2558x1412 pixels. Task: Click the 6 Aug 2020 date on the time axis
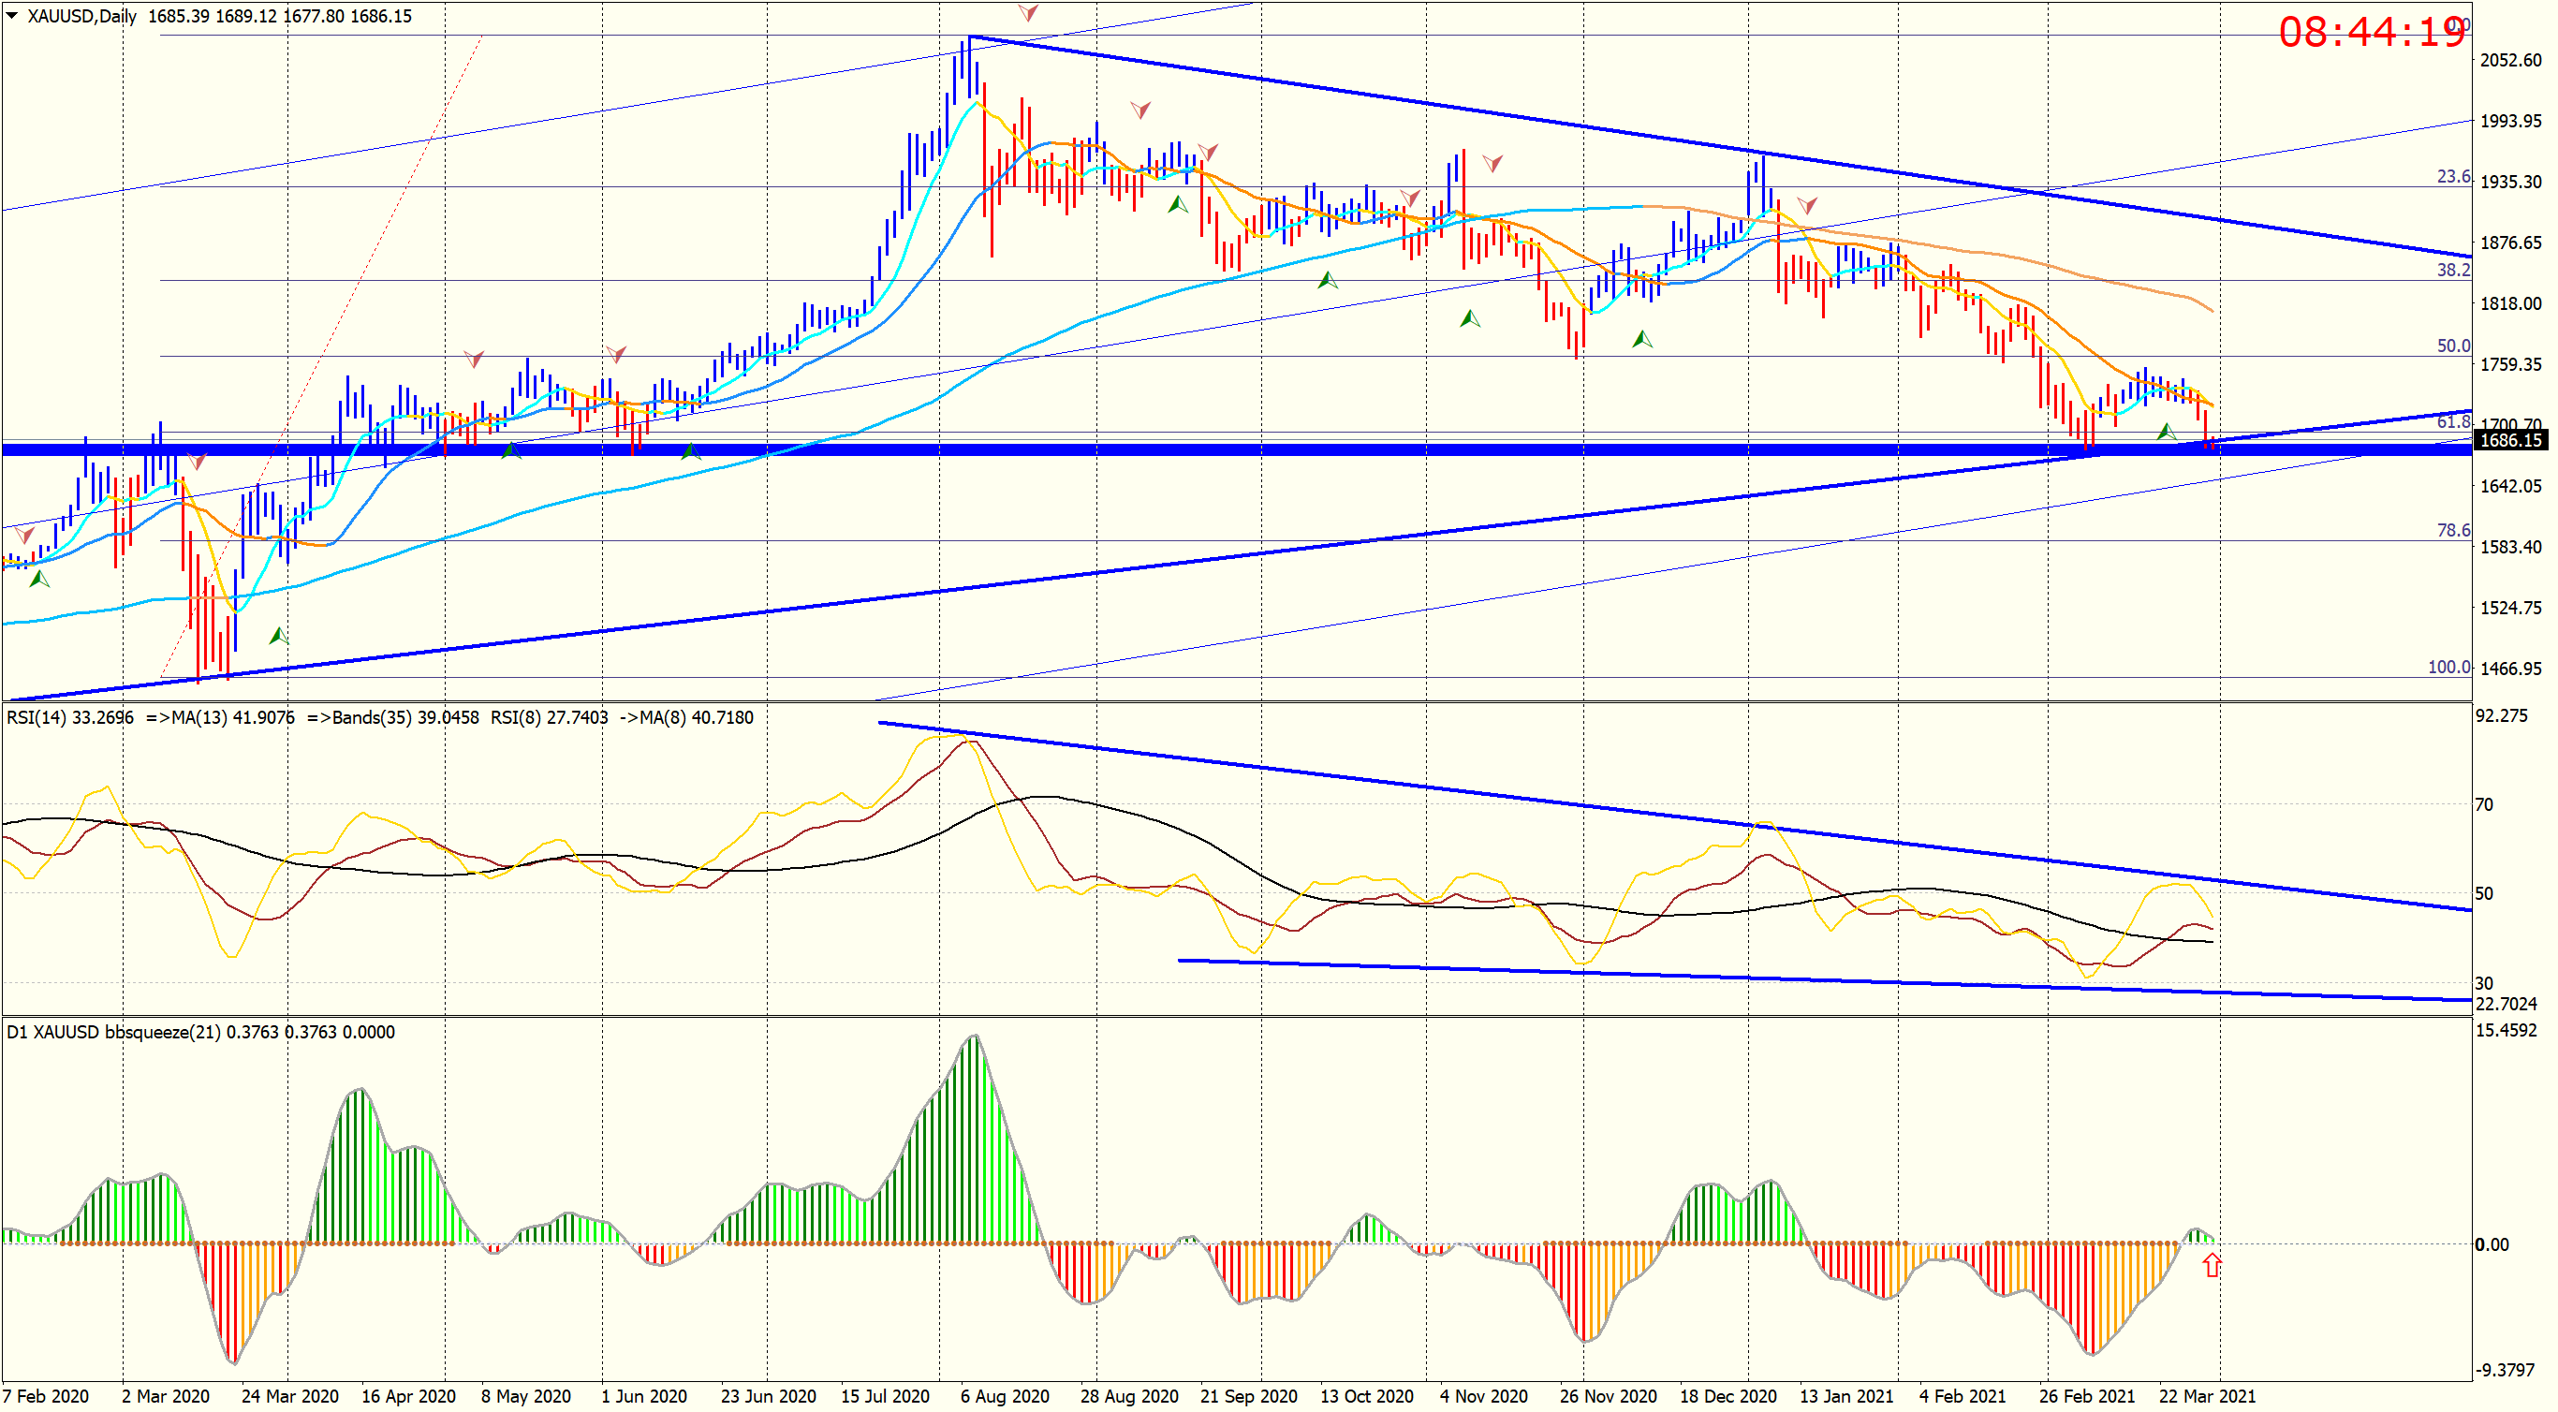click(x=1004, y=1396)
